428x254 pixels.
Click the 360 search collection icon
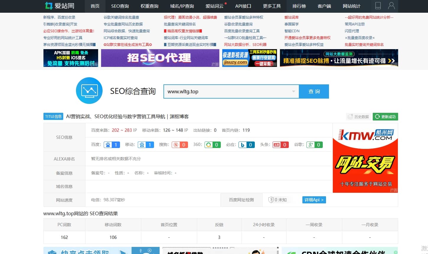(x=209, y=145)
